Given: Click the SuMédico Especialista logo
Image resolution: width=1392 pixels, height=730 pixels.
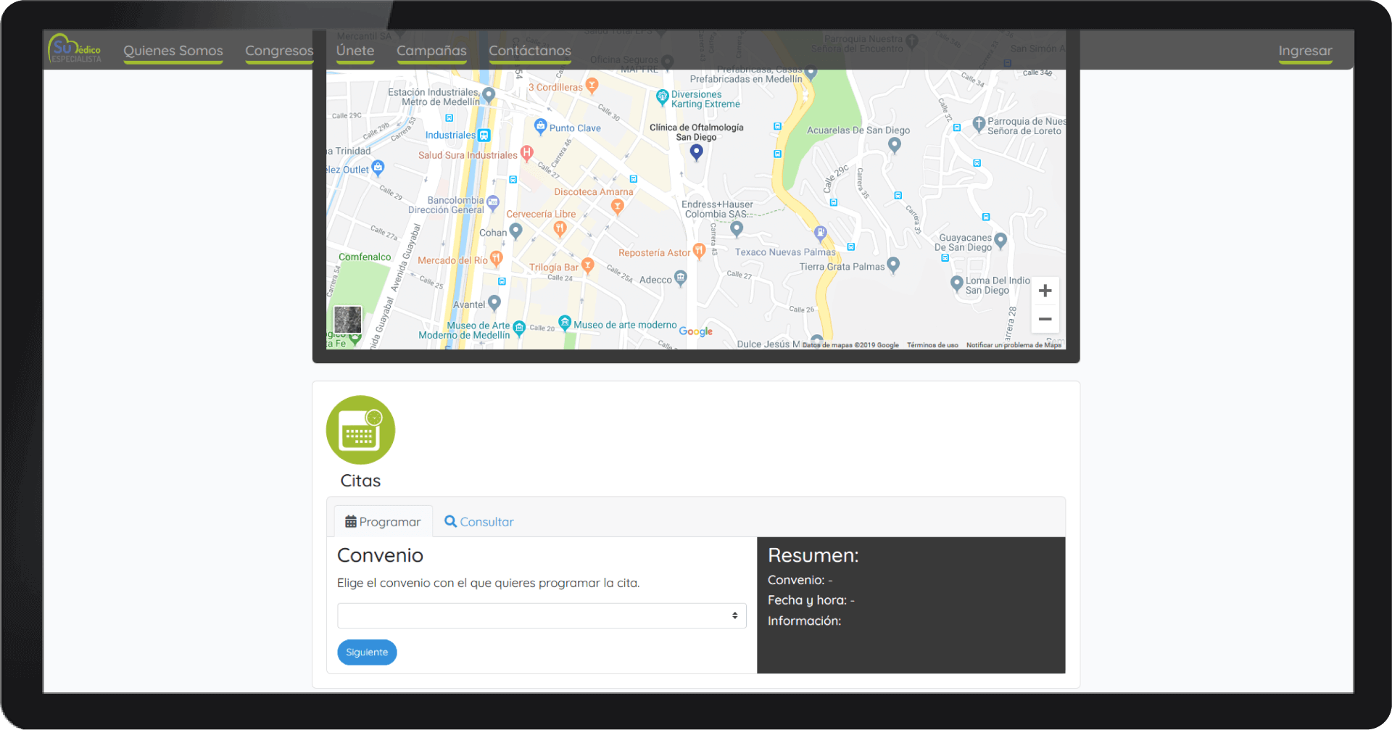Looking at the screenshot, I should coord(75,49).
